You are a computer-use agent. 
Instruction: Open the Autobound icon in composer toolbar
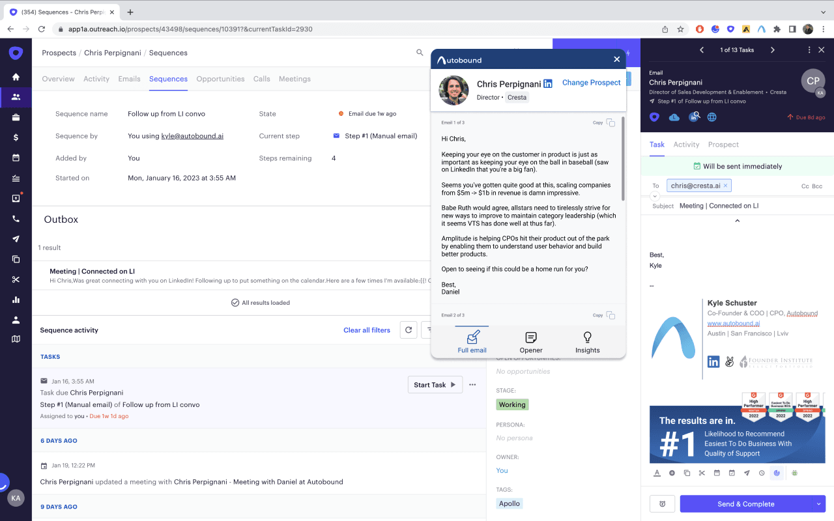point(777,473)
